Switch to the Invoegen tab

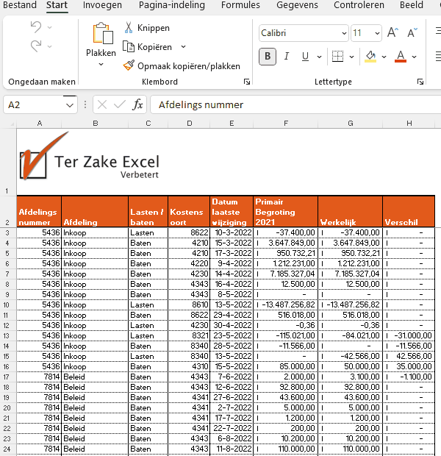click(102, 5)
